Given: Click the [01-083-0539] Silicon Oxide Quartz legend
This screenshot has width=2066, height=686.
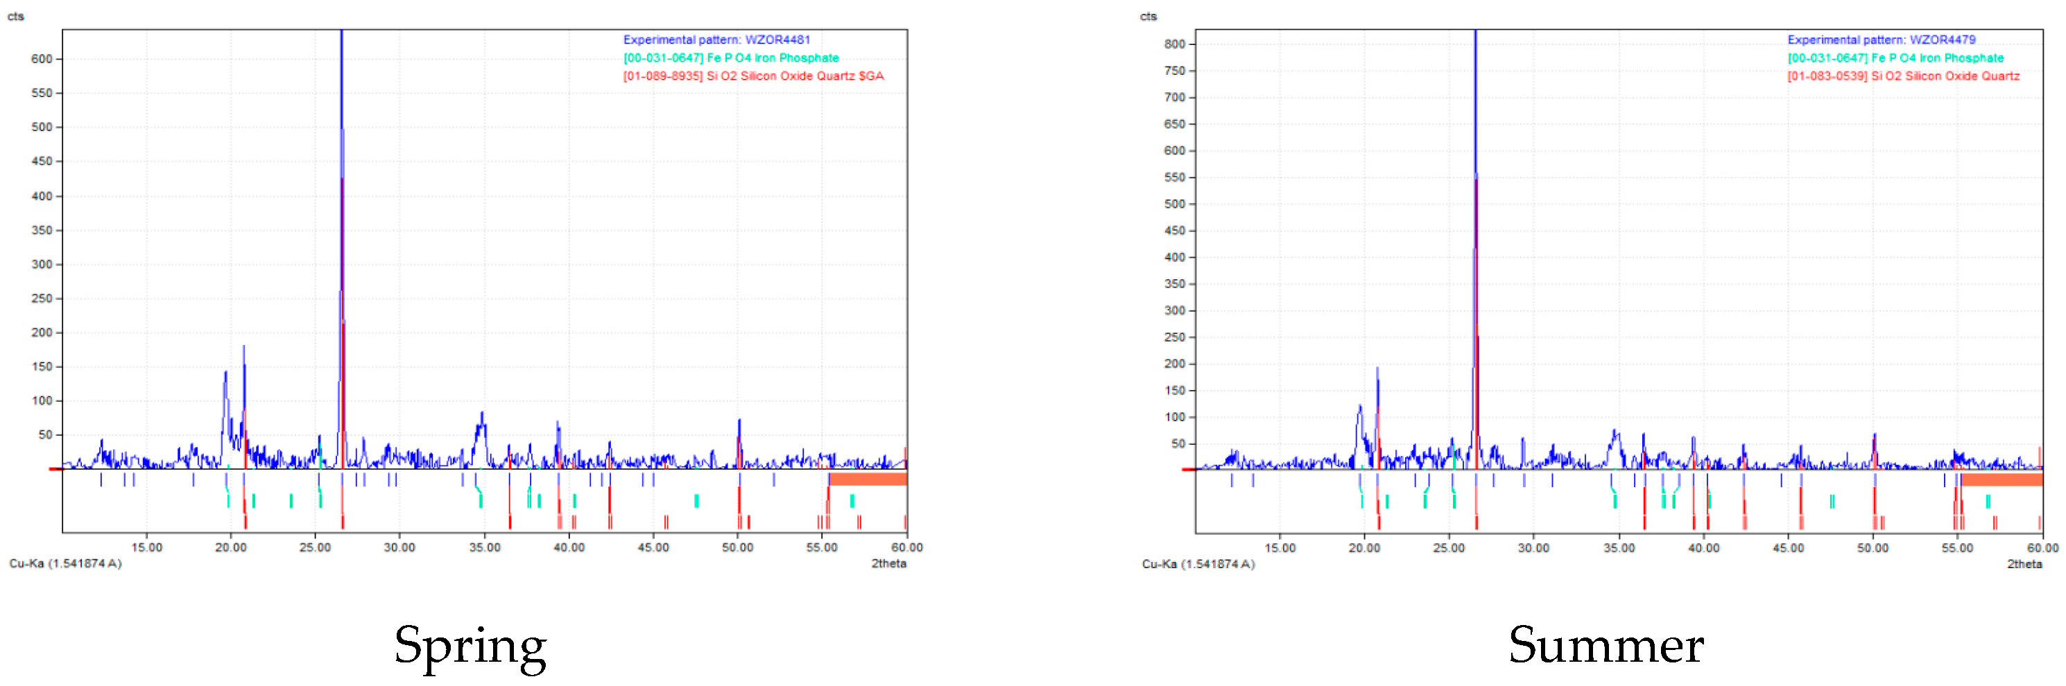Looking at the screenshot, I should pos(1903,76).
